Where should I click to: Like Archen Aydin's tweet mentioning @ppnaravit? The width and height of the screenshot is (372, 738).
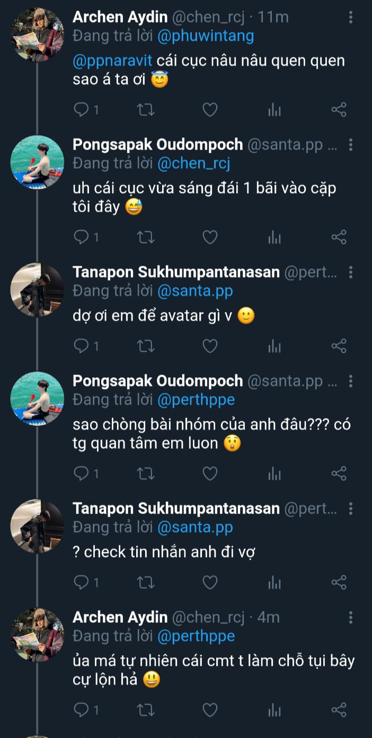(x=210, y=110)
